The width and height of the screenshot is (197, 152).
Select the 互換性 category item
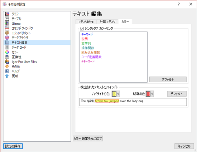tap(16, 57)
